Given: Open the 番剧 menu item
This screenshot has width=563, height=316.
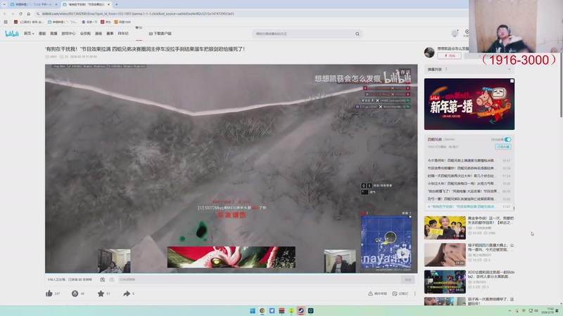Looking at the screenshot, I should (x=42, y=34).
